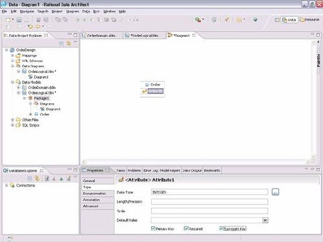Open the Diagram menu
This screenshot has height=242, width=323.
click(x=72, y=12)
